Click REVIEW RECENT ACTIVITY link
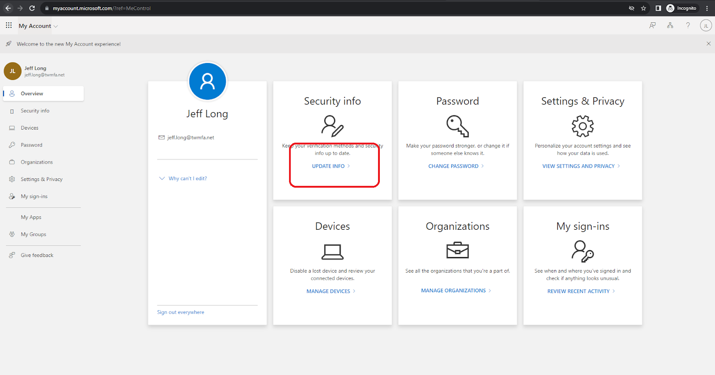Viewport: 715px width, 375px height. (x=581, y=291)
